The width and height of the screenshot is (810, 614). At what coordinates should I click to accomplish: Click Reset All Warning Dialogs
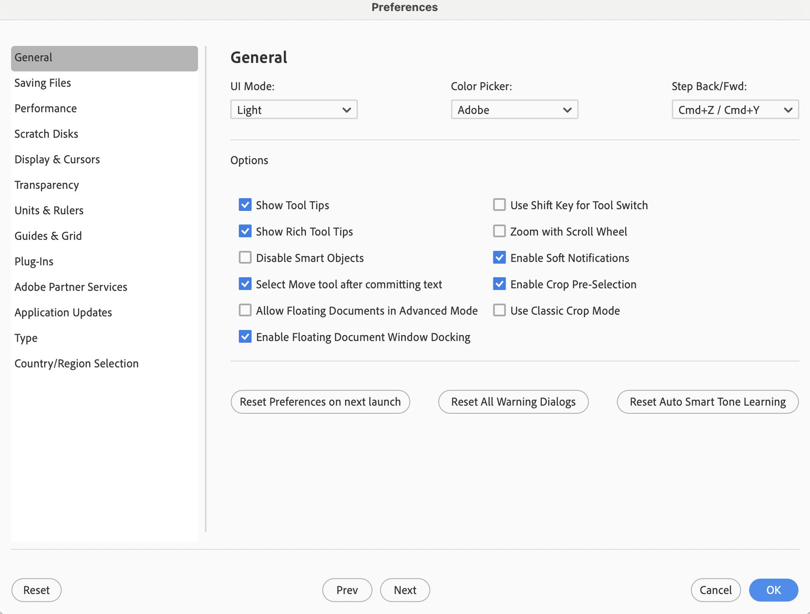(x=513, y=401)
